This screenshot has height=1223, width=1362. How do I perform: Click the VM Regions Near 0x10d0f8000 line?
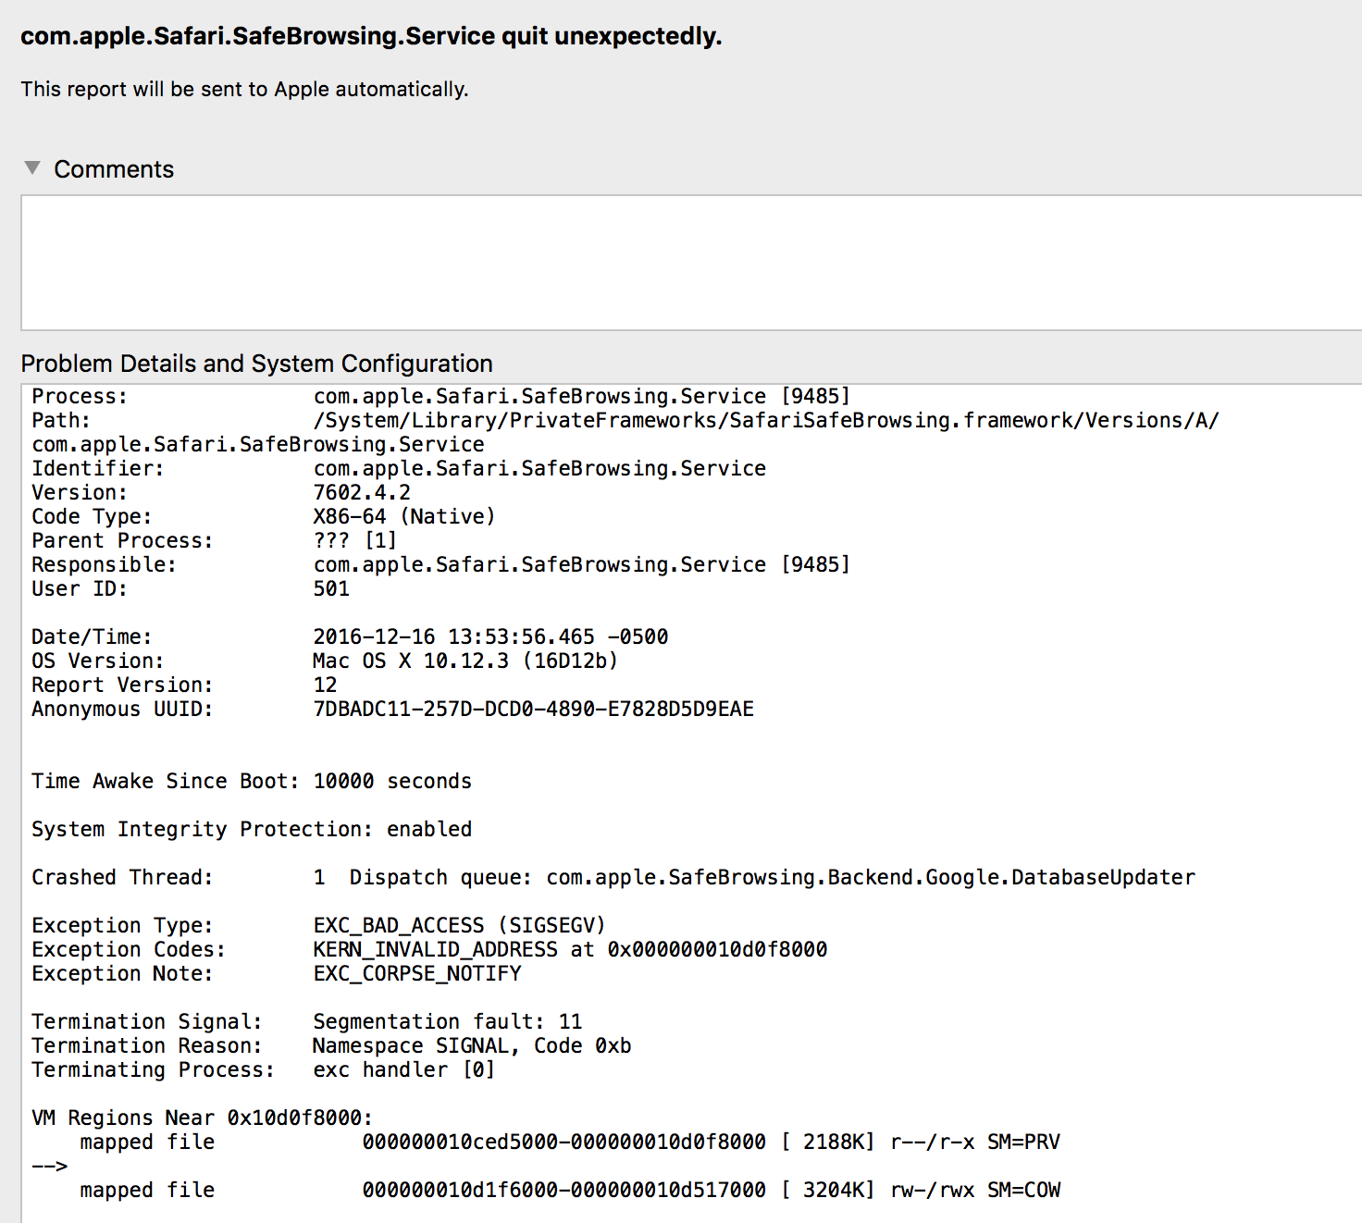(x=202, y=1118)
